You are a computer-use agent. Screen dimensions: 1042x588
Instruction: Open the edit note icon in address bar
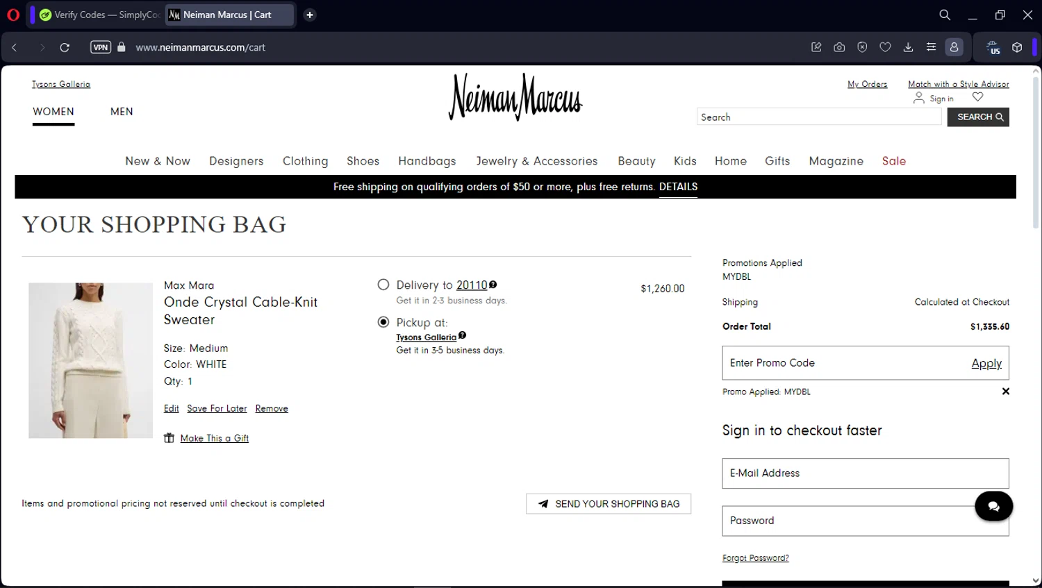(816, 47)
